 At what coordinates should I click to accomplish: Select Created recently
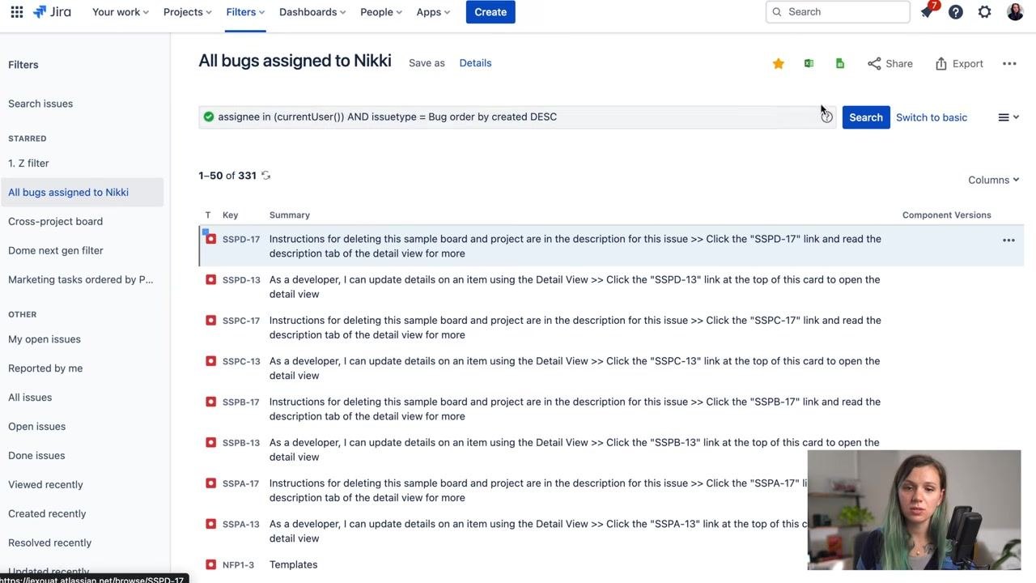click(x=47, y=514)
